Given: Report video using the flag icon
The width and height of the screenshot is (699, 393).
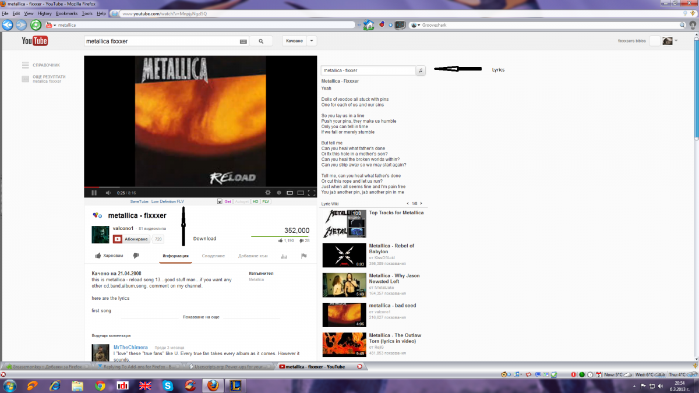Looking at the screenshot, I should [303, 256].
